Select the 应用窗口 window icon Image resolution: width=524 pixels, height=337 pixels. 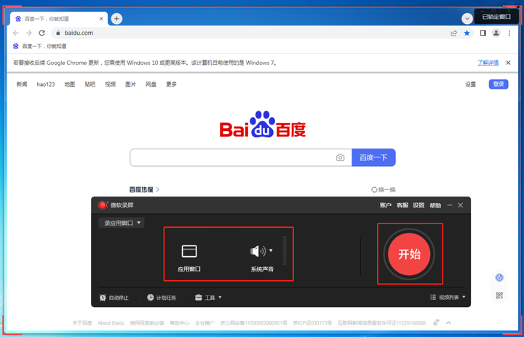pos(189,251)
